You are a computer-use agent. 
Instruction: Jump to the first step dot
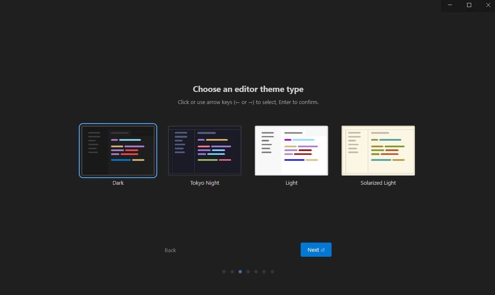[x=224, y=271]
